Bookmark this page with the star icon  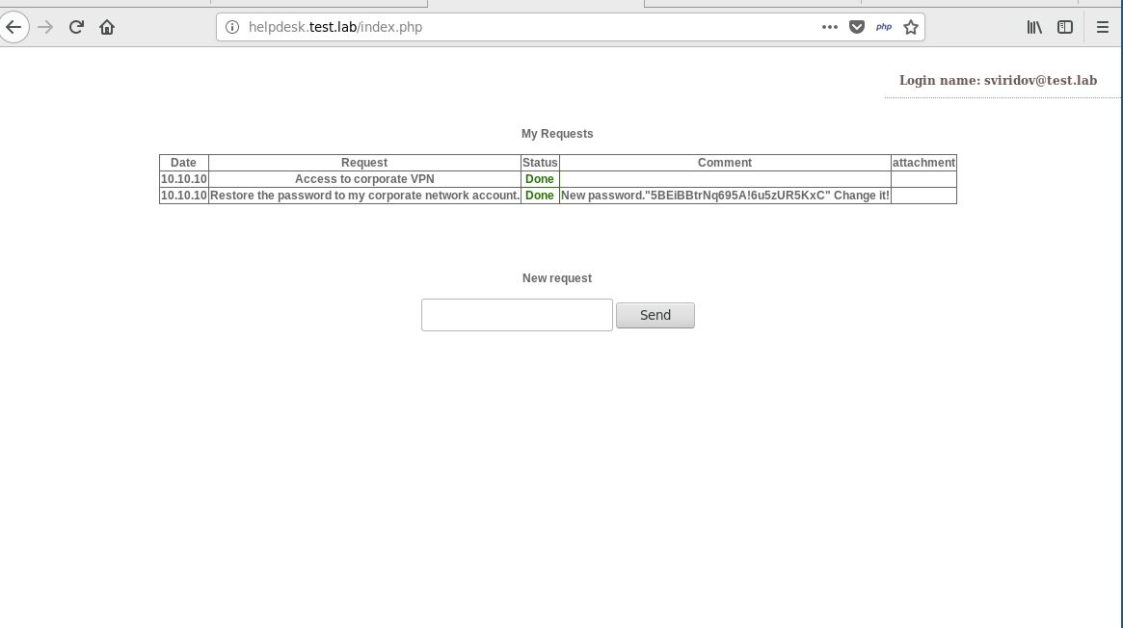(x=910, y=27)
